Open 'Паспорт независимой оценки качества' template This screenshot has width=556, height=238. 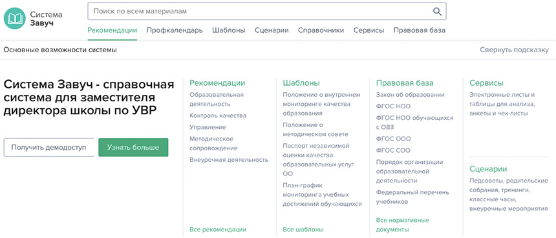click(x=319, y=160)
